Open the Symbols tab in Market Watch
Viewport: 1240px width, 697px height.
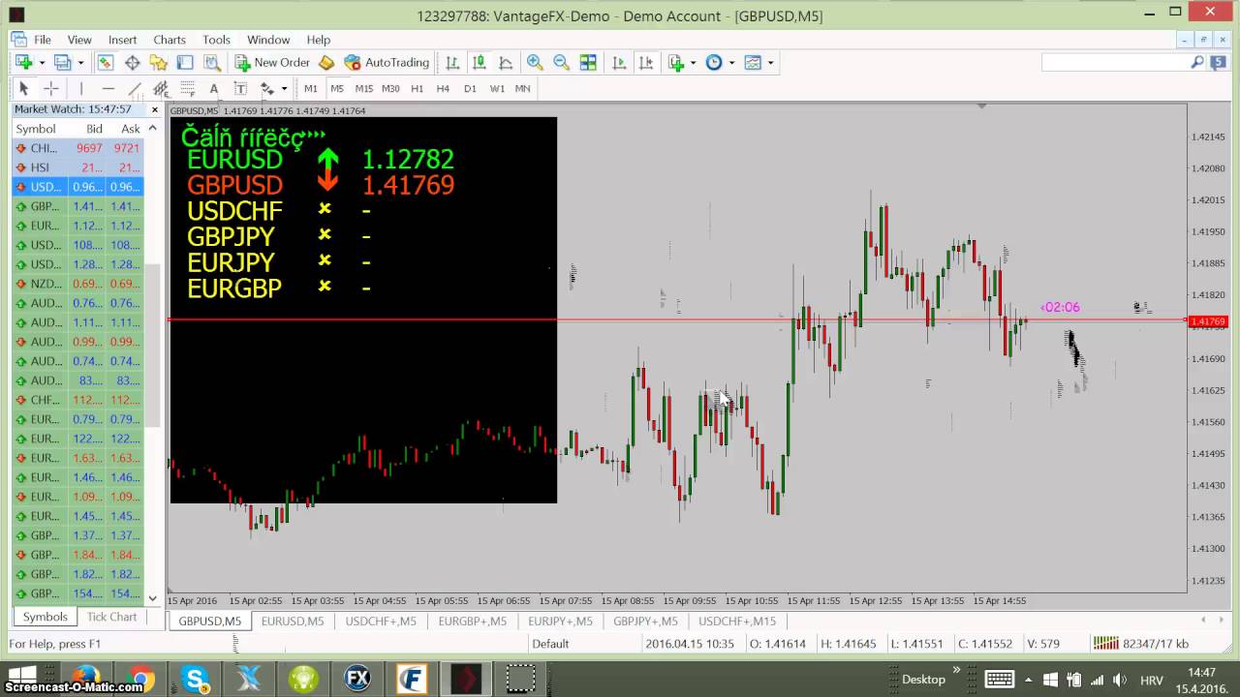click(45, 617)
